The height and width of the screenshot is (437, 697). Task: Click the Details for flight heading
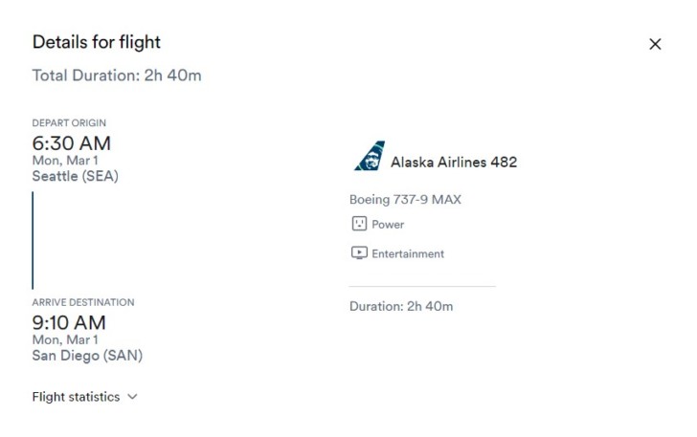97,42
